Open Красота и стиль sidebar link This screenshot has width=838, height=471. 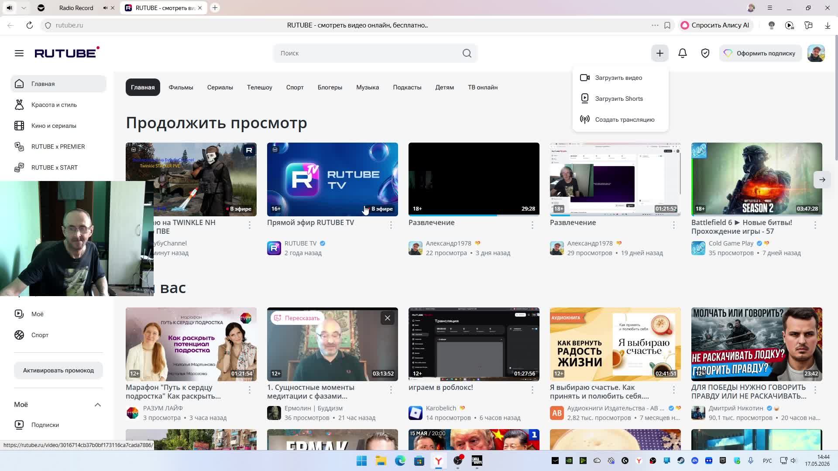tap(58, 105)
